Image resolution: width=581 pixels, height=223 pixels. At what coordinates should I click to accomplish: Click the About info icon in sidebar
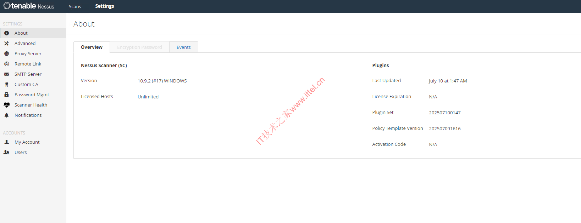pos(6,33)
